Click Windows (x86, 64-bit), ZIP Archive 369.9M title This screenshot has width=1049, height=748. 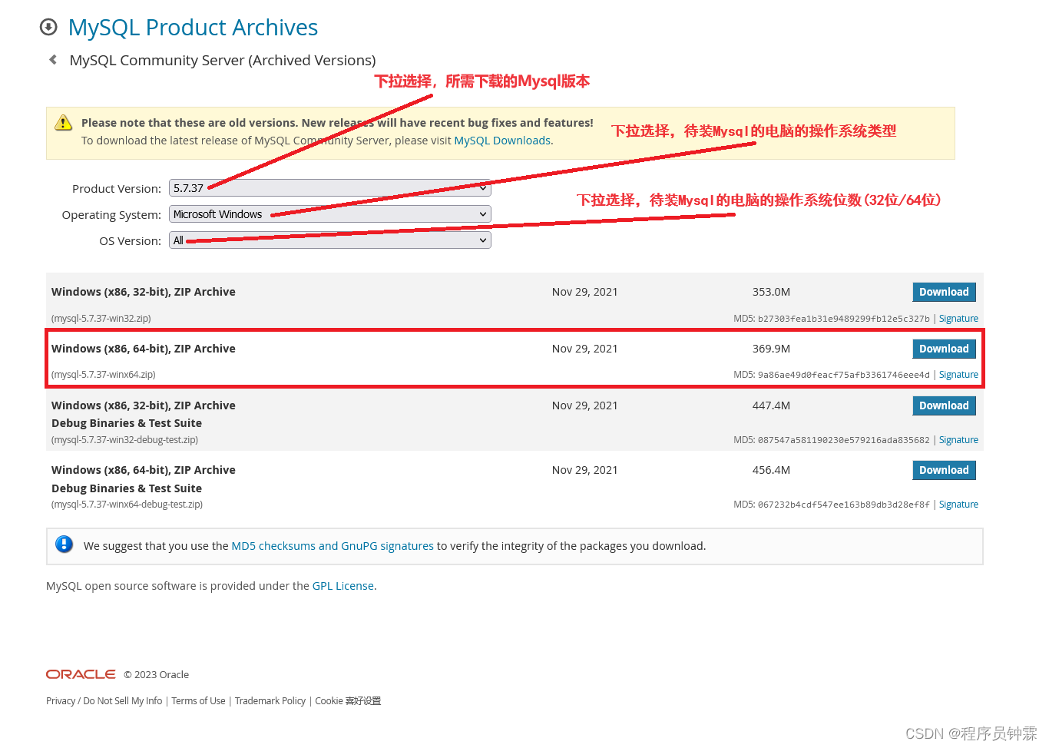point(144,349)
